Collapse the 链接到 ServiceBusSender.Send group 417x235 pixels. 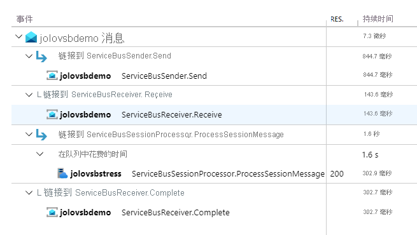tap(29, 56)
